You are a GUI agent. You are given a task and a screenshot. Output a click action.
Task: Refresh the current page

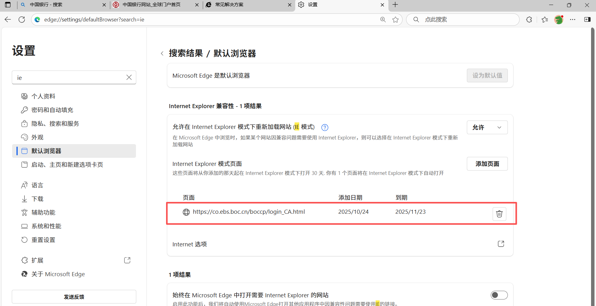point(22,20)
